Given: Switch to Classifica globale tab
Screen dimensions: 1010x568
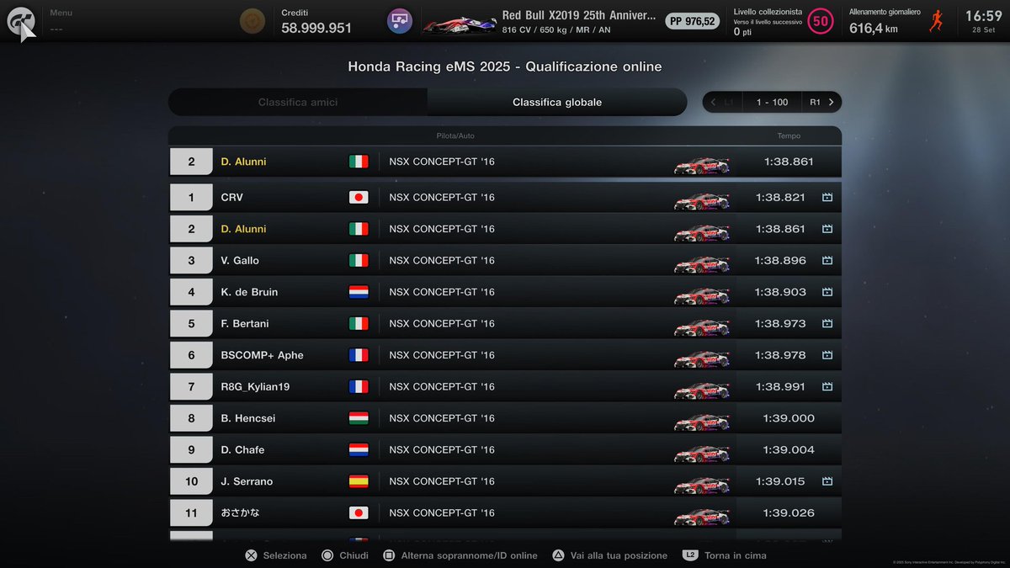Looking at the screenshot, I should [557, 102].
